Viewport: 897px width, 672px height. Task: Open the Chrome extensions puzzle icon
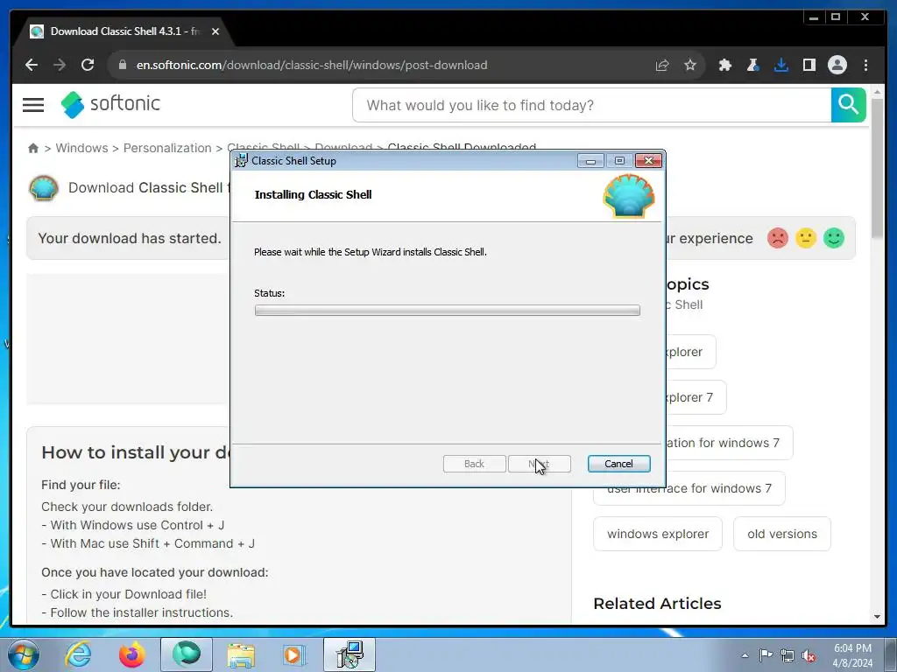[724, 65]
